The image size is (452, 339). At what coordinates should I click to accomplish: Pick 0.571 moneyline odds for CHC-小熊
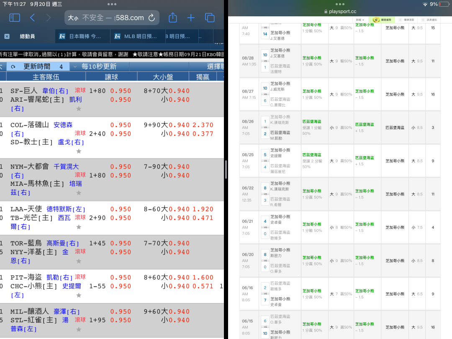[x=203, y=286]
